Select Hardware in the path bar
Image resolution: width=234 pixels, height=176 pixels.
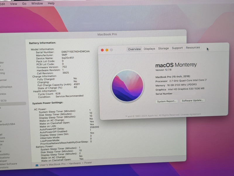point(75,163)
